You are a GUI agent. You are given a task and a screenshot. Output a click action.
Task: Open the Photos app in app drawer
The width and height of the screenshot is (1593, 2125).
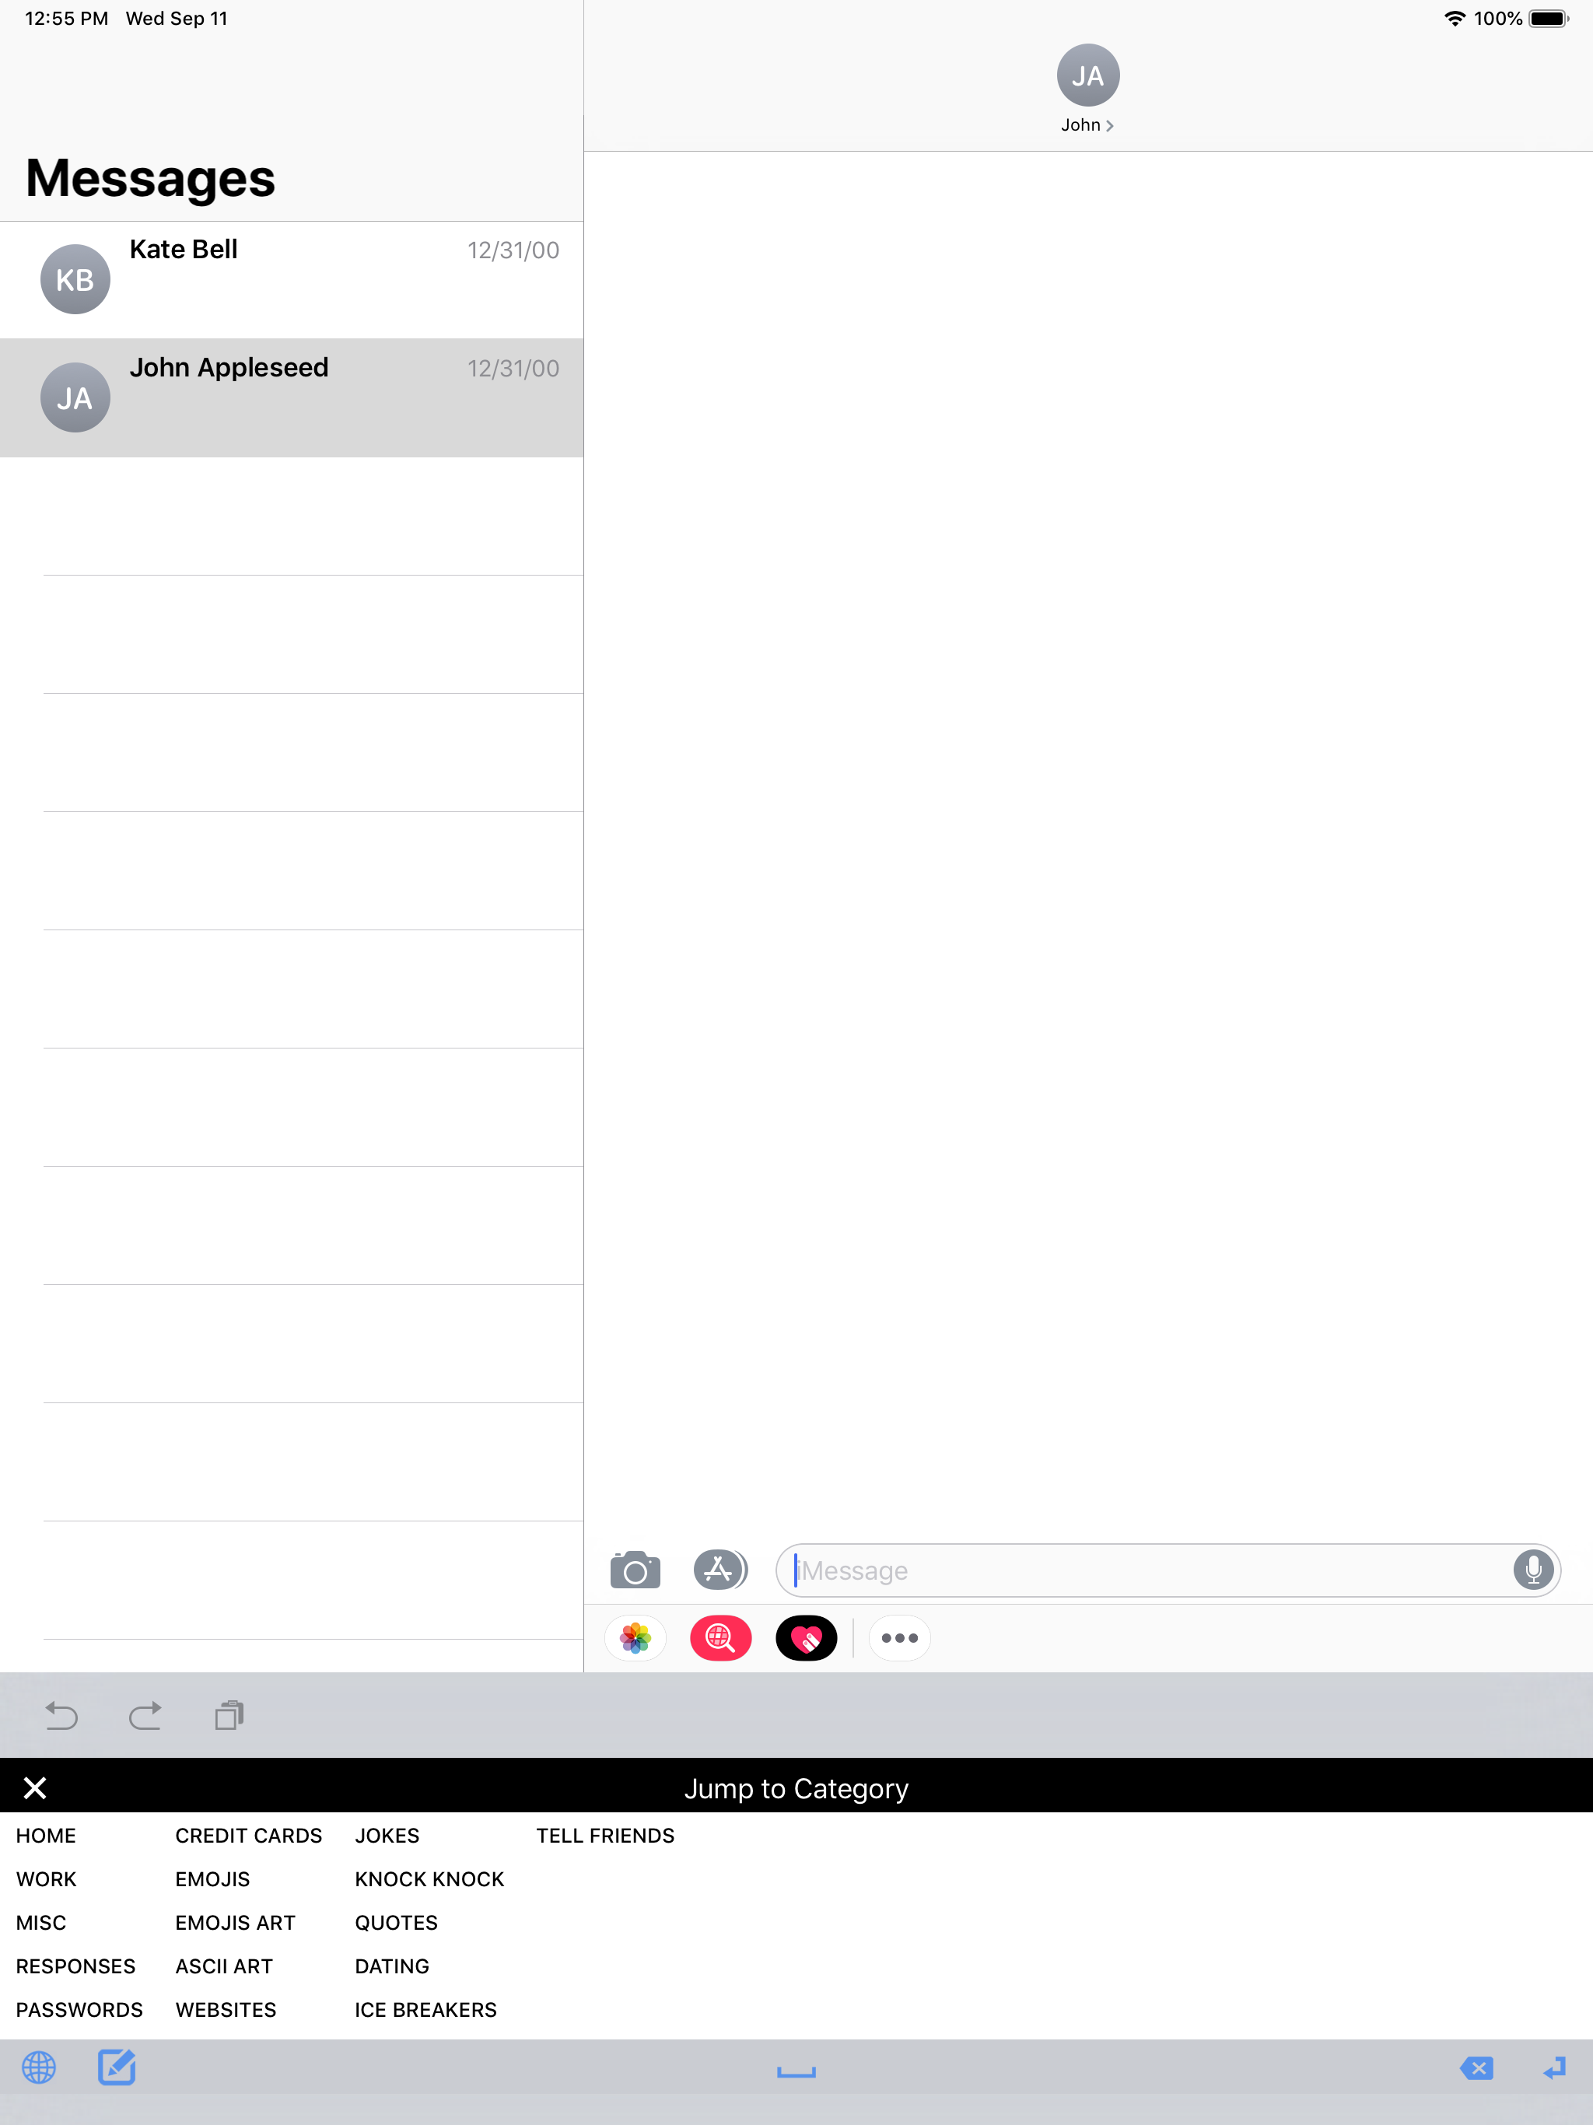635,1638
